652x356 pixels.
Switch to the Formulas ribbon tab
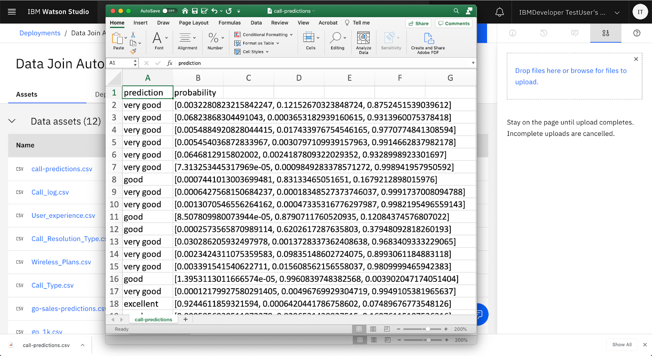[229, 23]
